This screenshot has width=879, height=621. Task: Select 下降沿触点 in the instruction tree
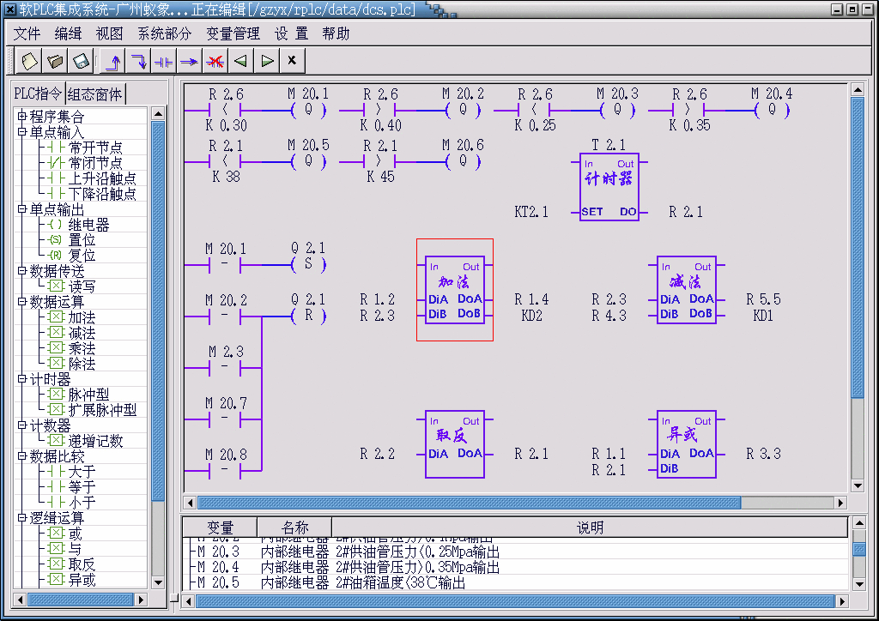click(102, 194)
